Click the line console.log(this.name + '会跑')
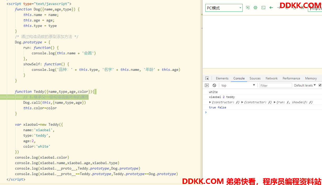This screenshot has width=322, height=185. [x=64, y=53]
